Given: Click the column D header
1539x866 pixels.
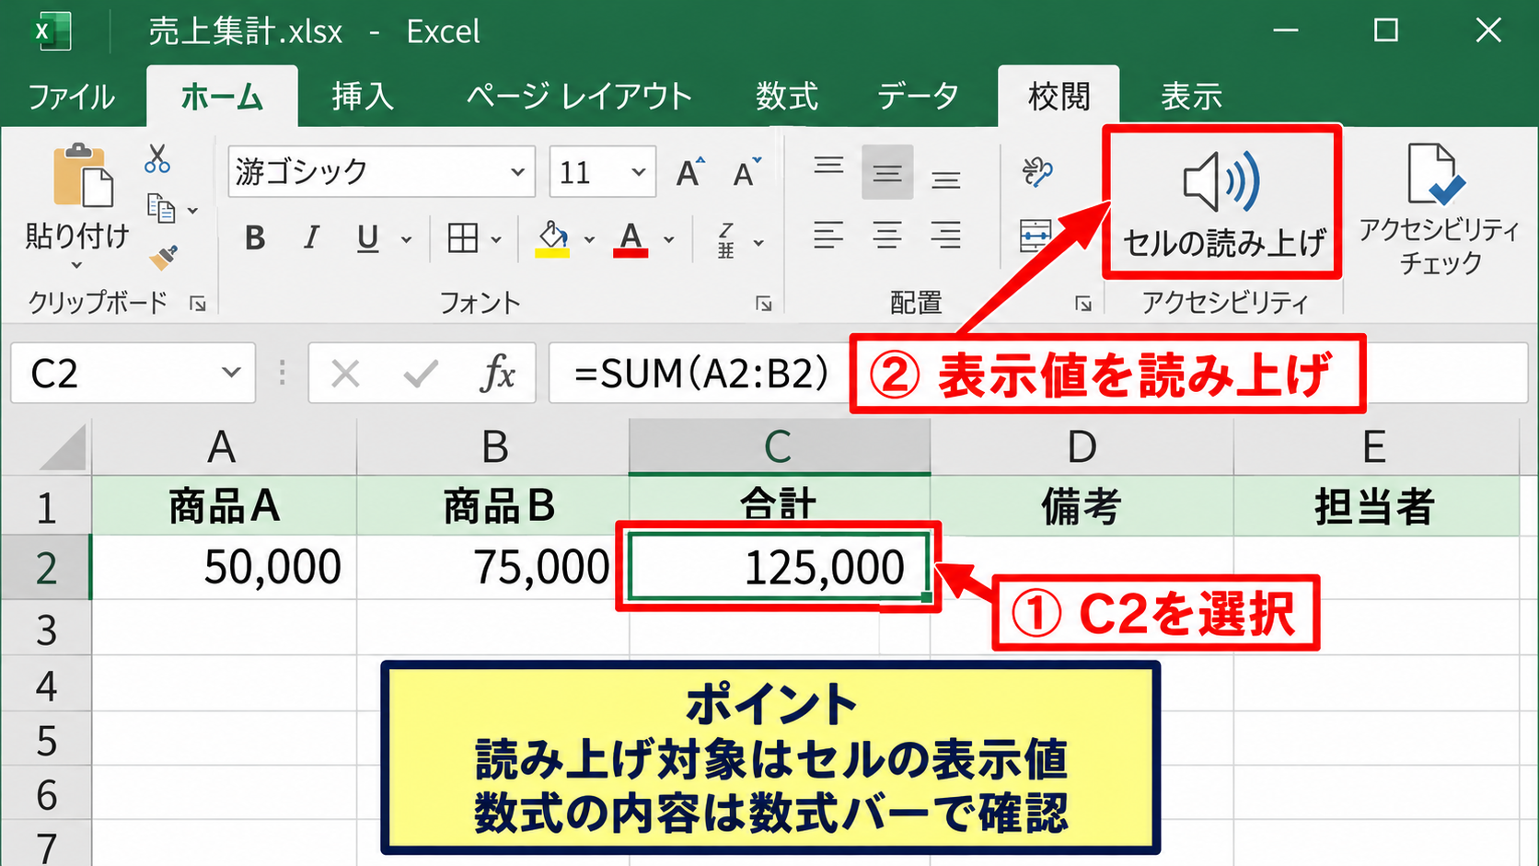Looking at the screenshot, I should click(1082, 447).
